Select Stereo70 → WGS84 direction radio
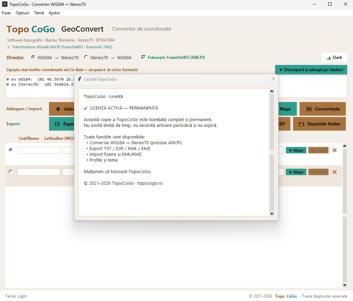 [x=86, y=57]
